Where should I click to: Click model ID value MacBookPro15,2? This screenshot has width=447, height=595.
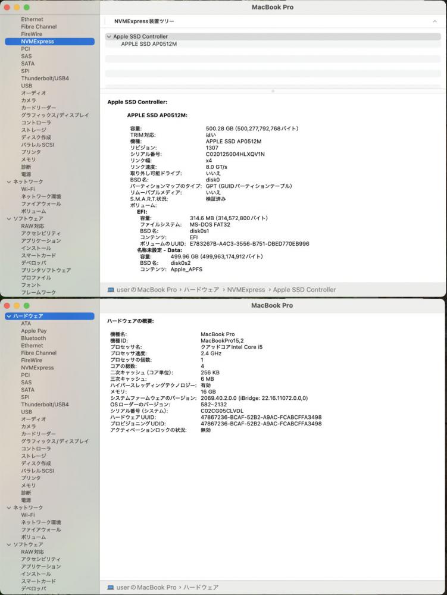click(x=222, y=341)
